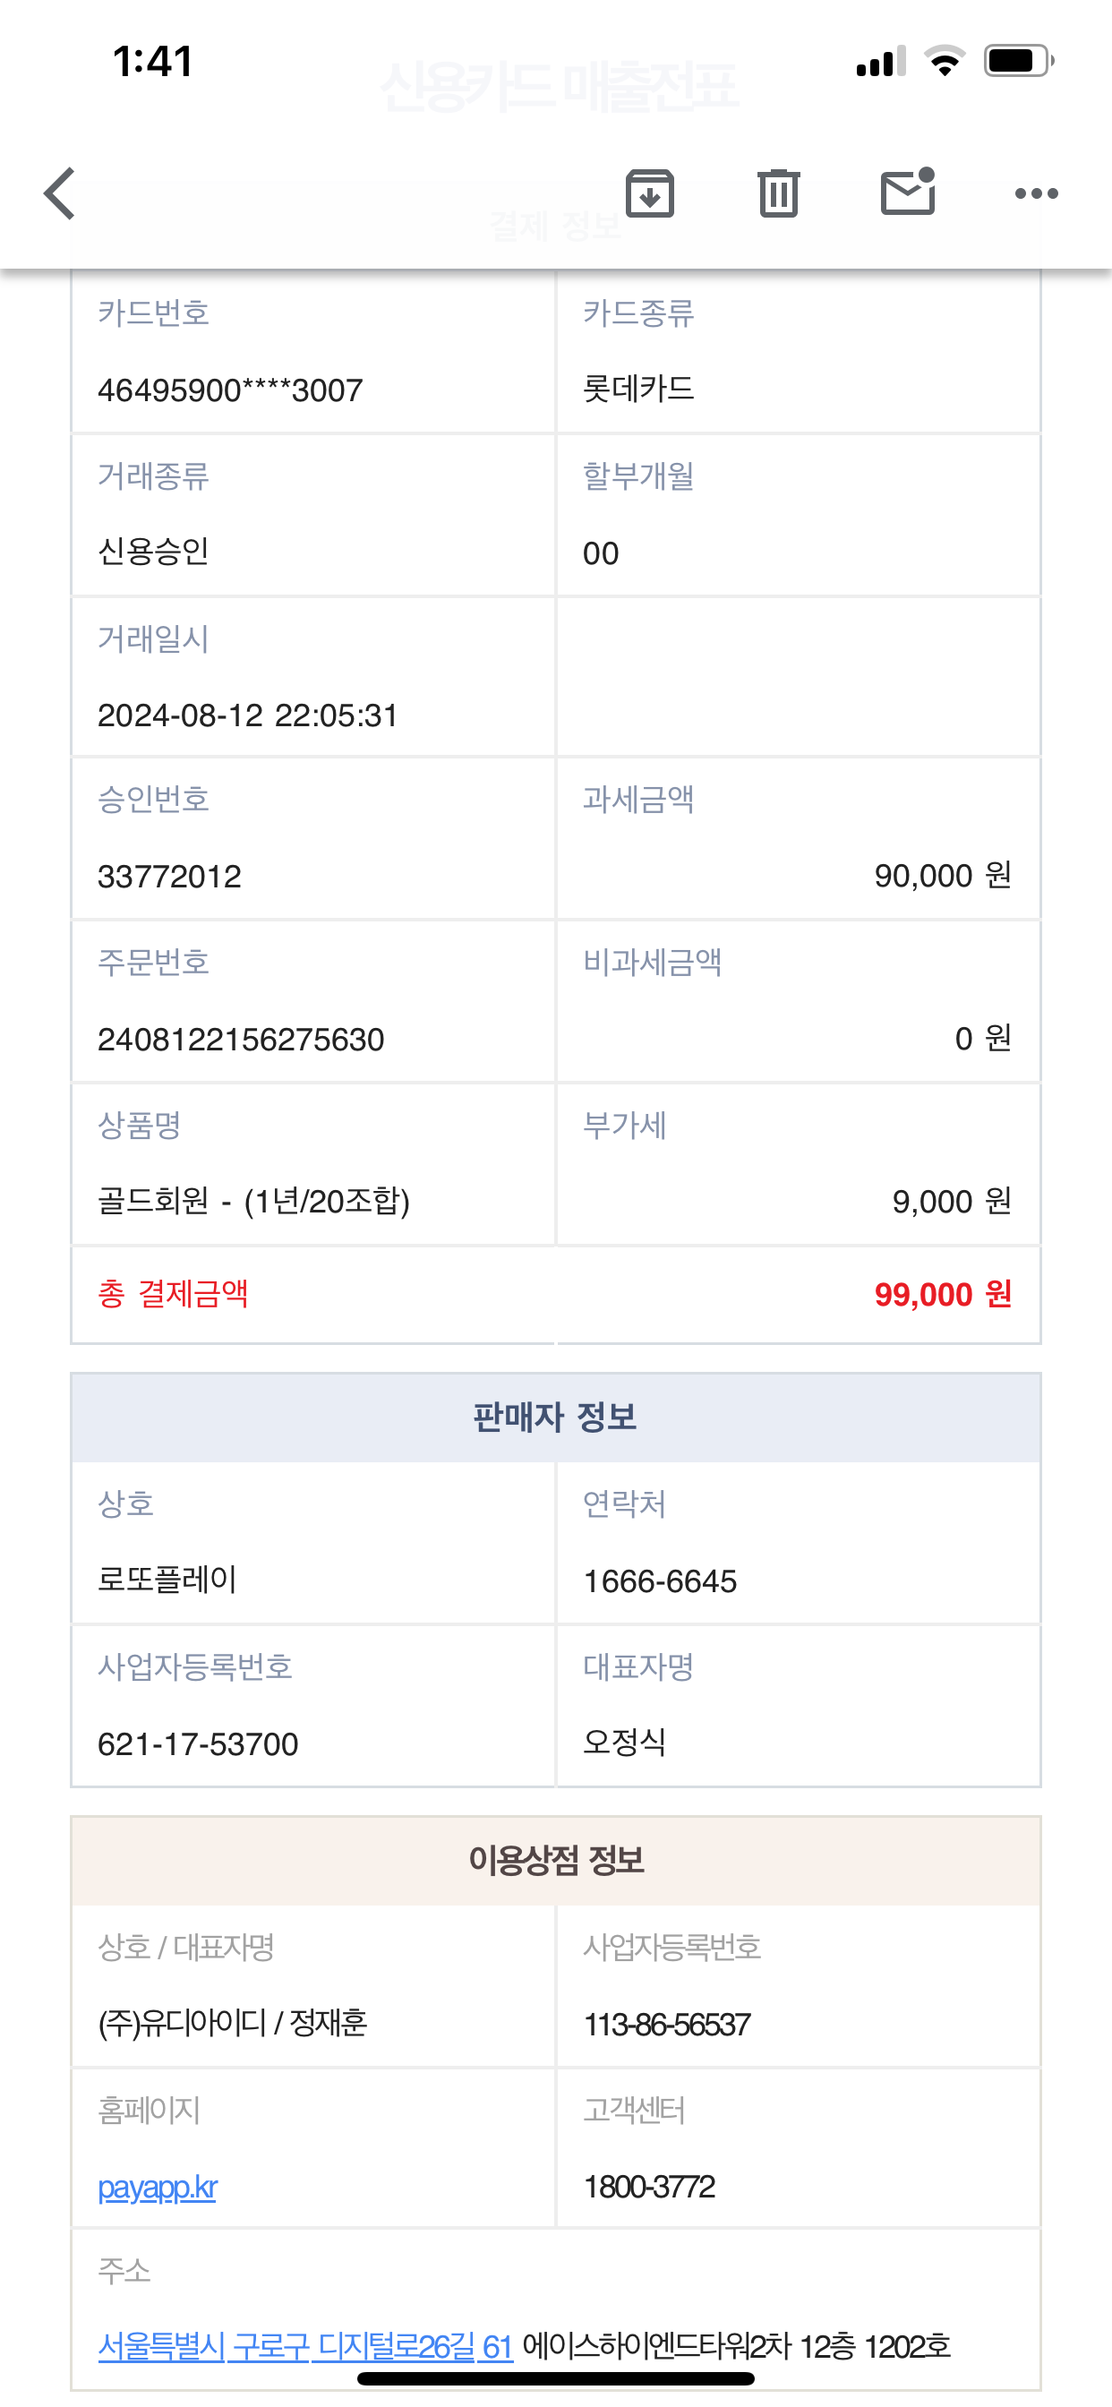Viewport: 1112px width, 2407px height.
Task: Mark email as unread with the envelope icon
Action: 908,193
